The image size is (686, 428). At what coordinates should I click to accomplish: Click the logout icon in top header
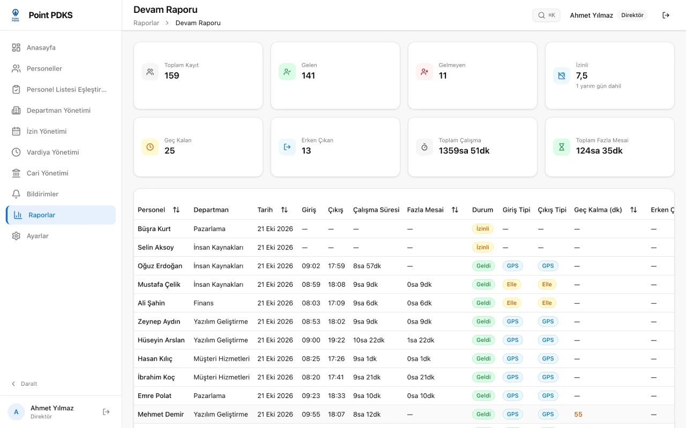point(666,16)
